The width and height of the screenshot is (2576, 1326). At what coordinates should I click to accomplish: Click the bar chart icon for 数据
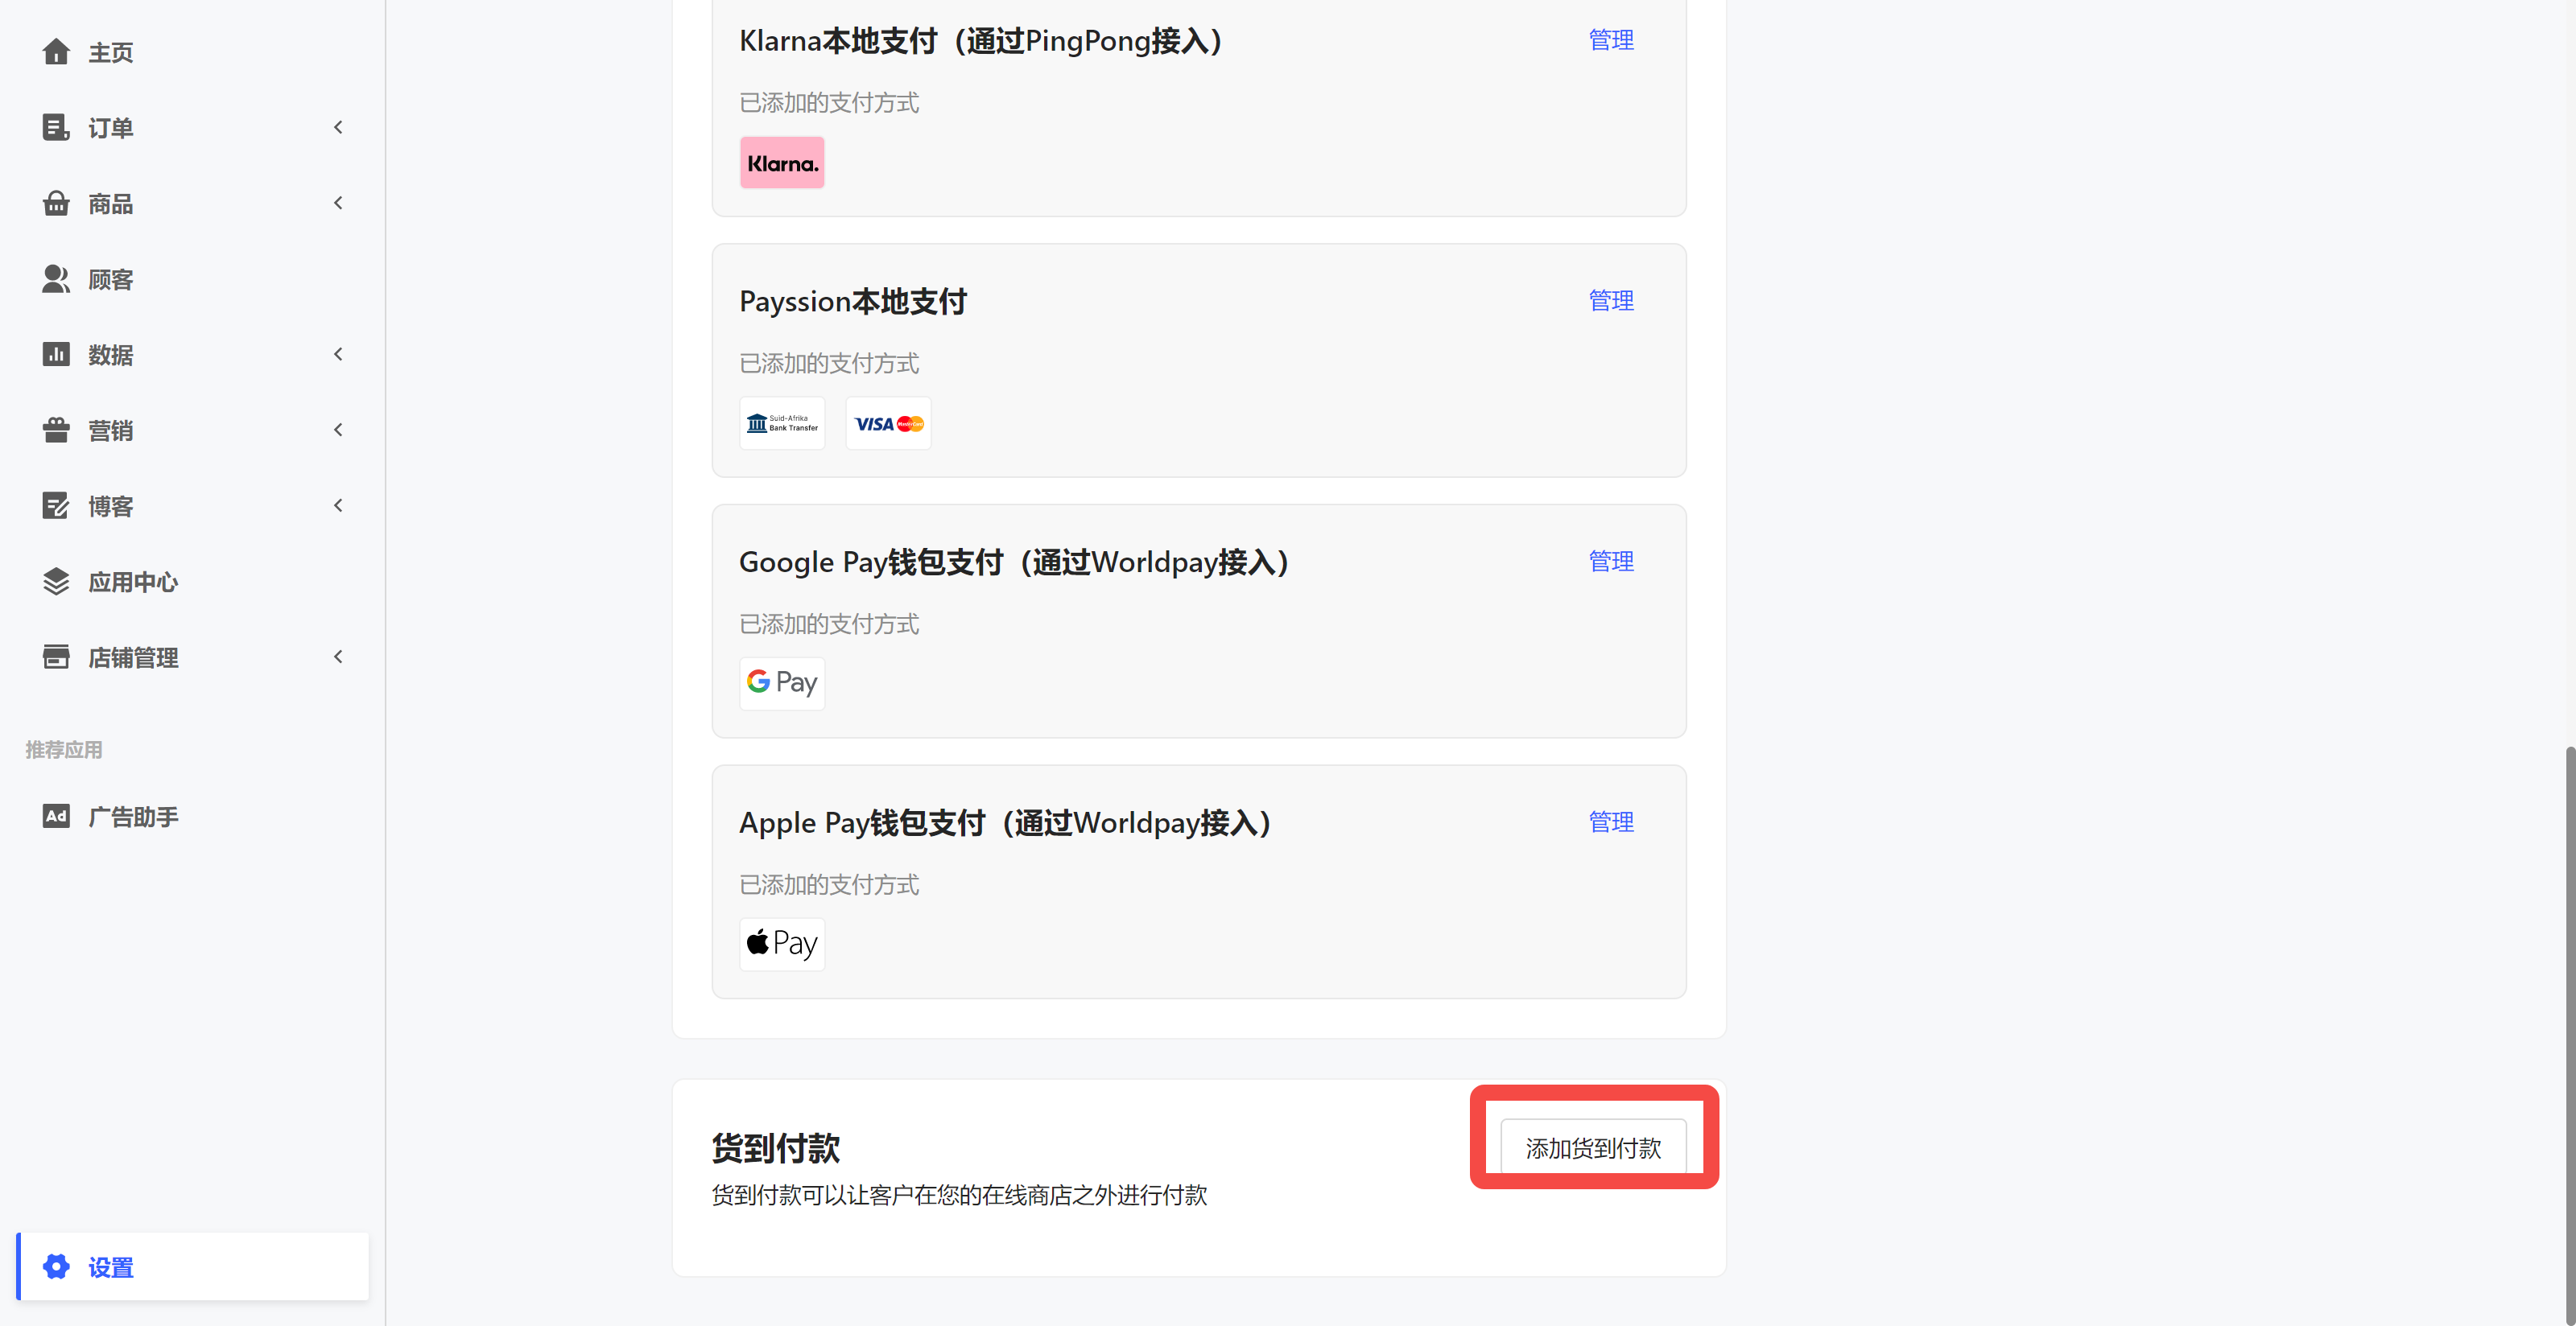(x=56, y=355)
